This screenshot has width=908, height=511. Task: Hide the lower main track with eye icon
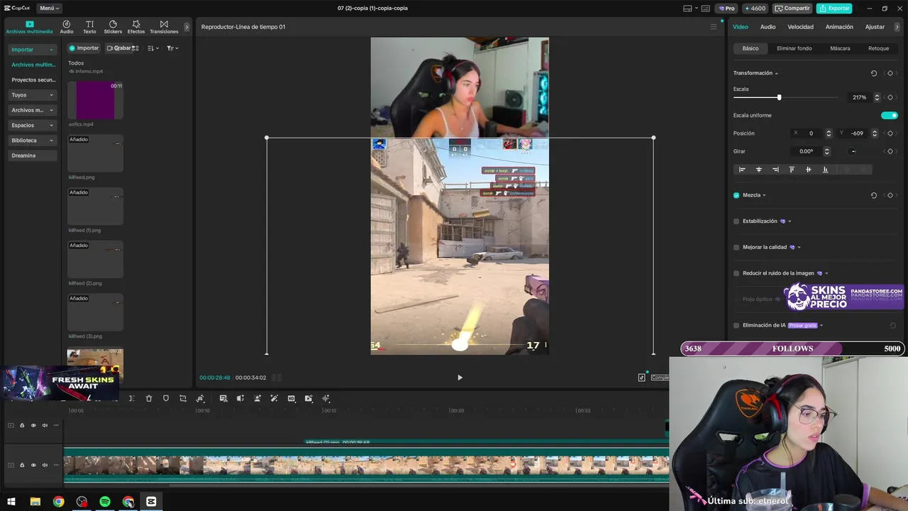pos(33,465)
